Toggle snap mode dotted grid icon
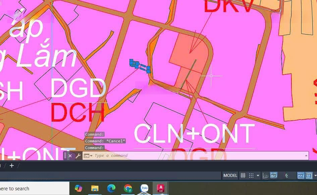The width and height of the screenshot is (317, 195). pyautogui.click(x=251, y=176)
